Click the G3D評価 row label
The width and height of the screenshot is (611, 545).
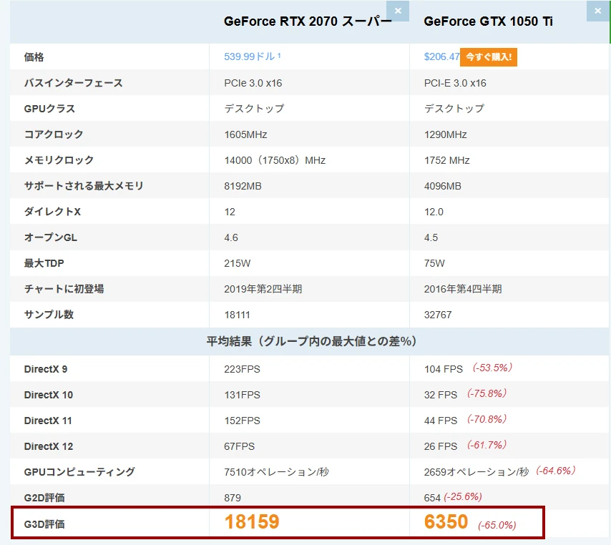pos(44,524)
